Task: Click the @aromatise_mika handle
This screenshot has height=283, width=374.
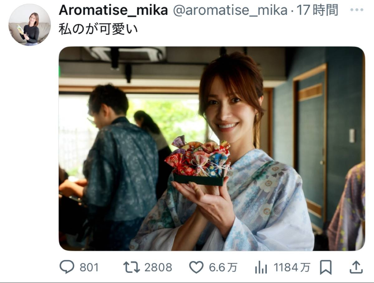Action: click(x=229, y=10)
